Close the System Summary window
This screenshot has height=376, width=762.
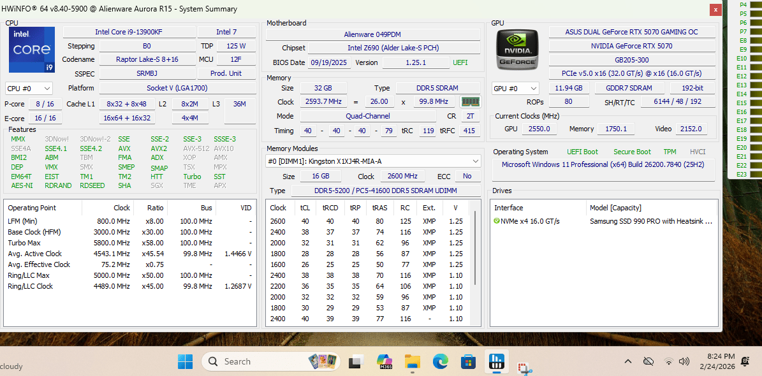(715, 9)
